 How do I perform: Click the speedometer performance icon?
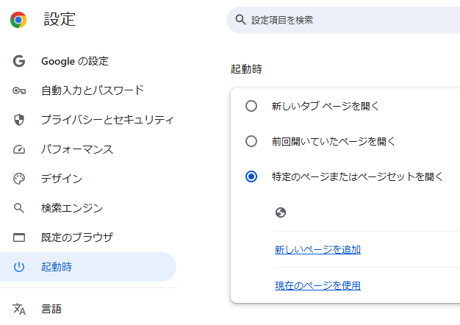(19, 149)
